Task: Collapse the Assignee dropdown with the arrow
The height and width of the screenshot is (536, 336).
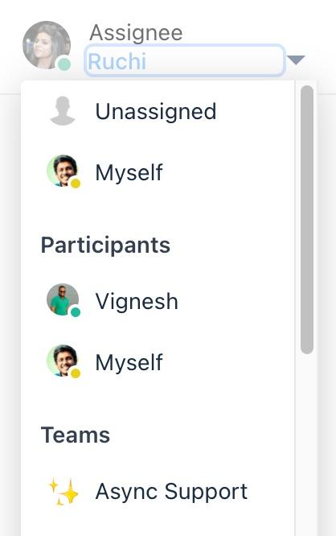Action: click(x=296, y=60)
